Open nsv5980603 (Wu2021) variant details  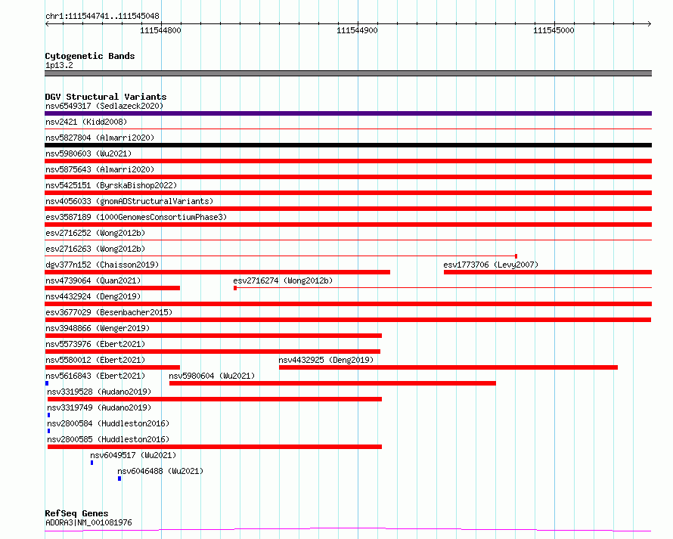coord(88,153)
